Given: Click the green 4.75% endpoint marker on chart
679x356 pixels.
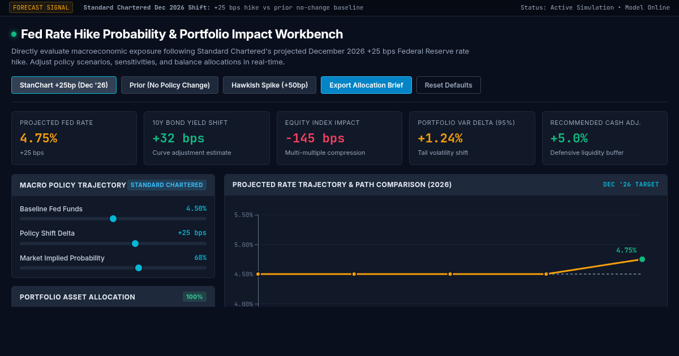Looking at the screenshot, I should pyautogui.click(x=642, y=259).
